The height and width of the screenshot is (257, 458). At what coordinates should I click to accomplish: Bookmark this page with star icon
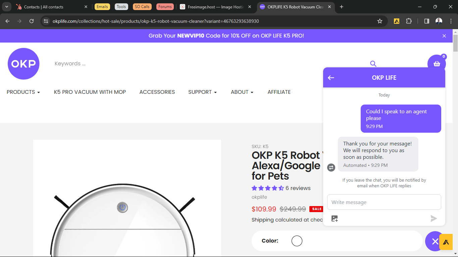click(x=380, y=21)
